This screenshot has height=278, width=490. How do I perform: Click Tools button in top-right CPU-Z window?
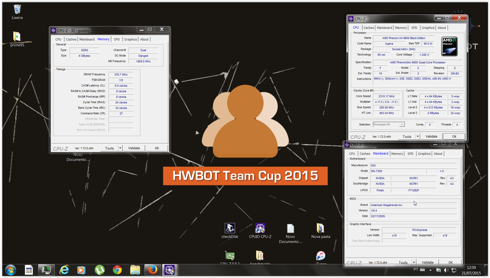click(x=407, y=136)
